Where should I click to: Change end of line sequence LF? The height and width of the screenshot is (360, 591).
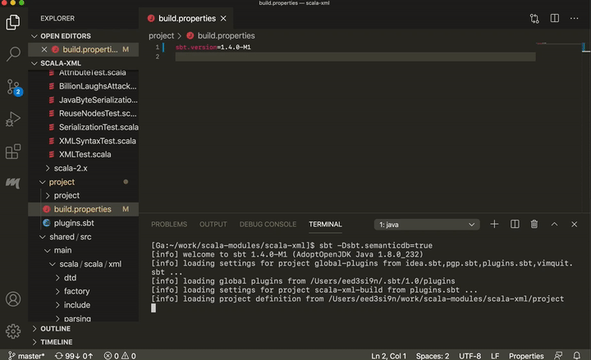[495, 356]
